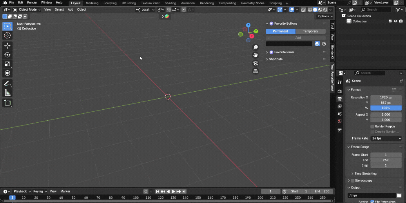Screen dimensions: 406x203
Task: Select the Rotate tool
Action: 7,54
